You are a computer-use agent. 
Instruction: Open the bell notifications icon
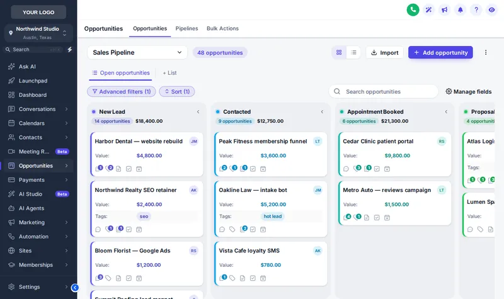[x=461, y=9]
